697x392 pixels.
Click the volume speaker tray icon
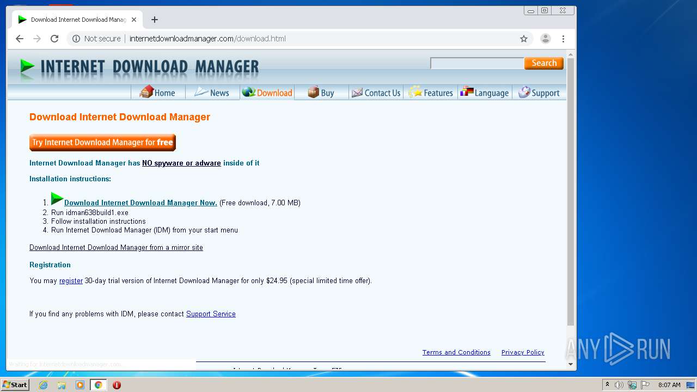(x=619, y=385)
